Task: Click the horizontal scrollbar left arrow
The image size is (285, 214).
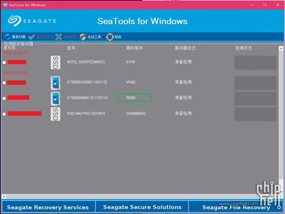Action: [3, 196]
